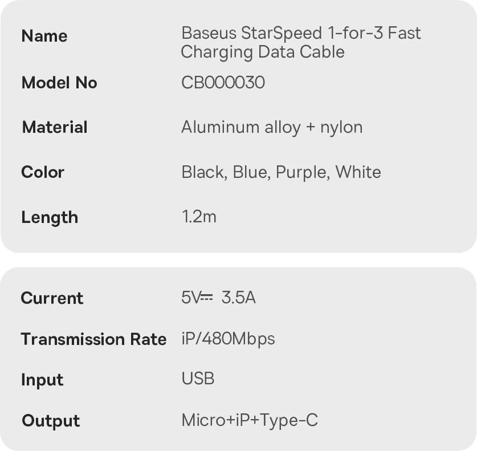
Task: Click the Micro+iP+Type-C output value
Action: tap(250, 421)
